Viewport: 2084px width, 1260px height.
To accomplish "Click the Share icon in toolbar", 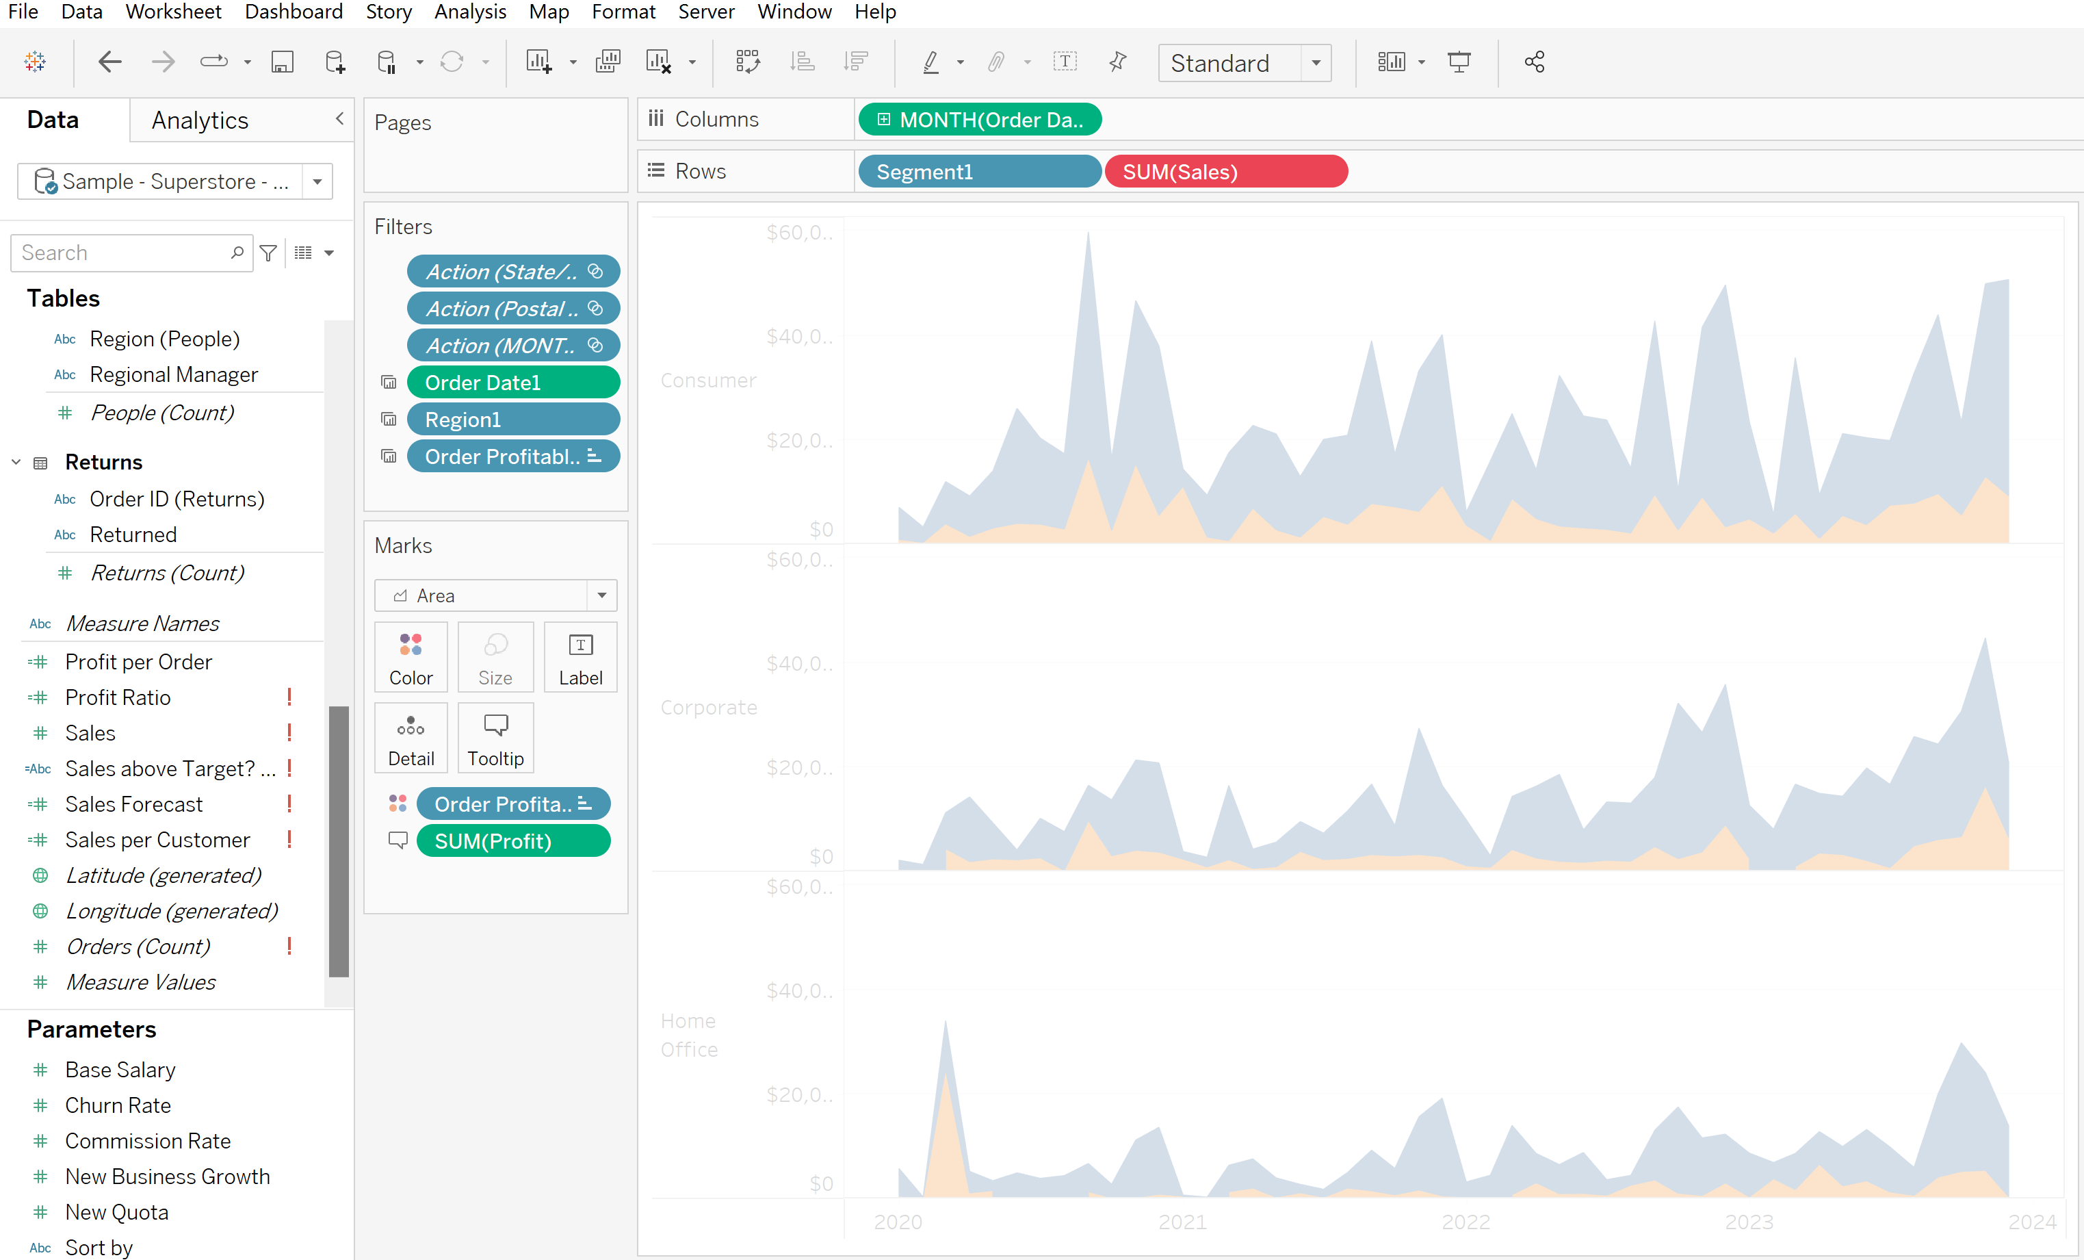I will coord(1534,62).
